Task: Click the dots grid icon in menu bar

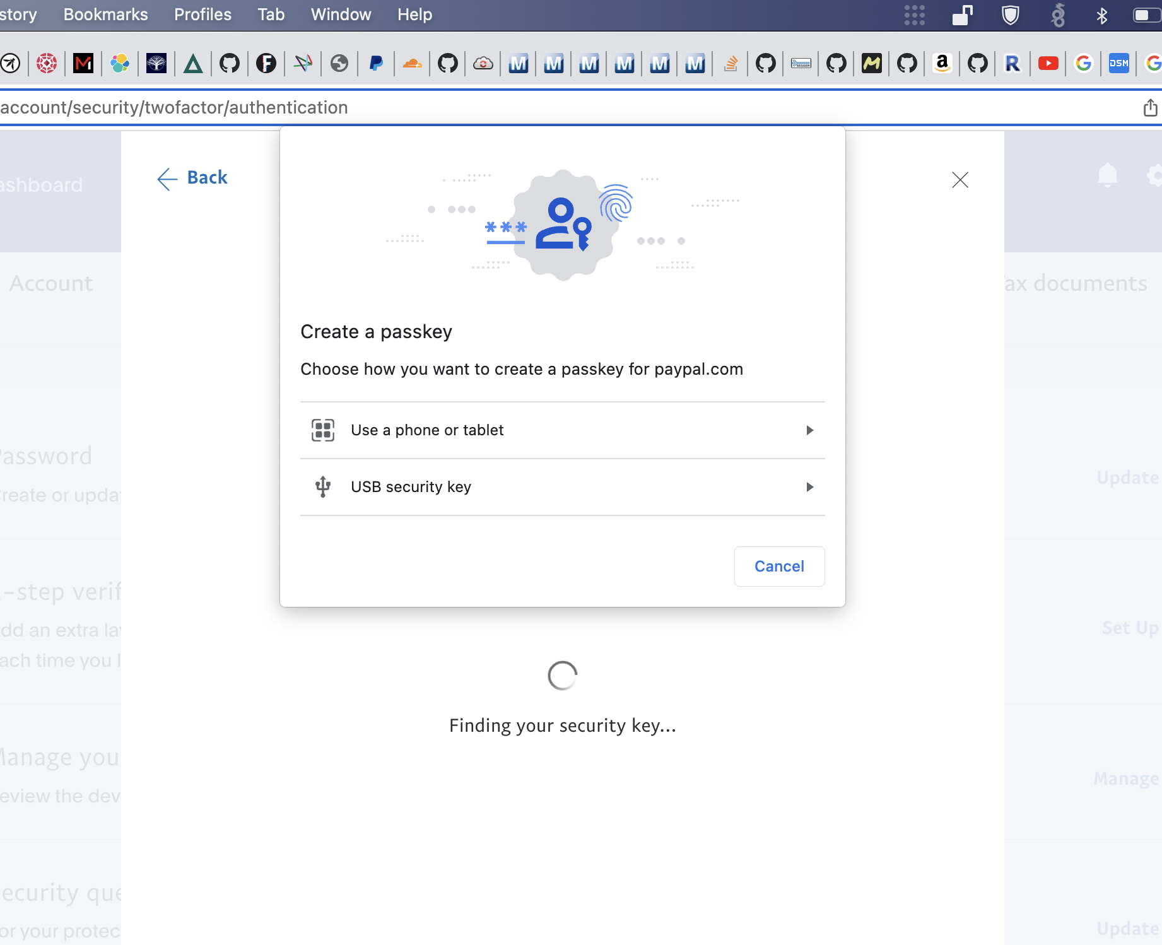Action: [x=914, y=15]
